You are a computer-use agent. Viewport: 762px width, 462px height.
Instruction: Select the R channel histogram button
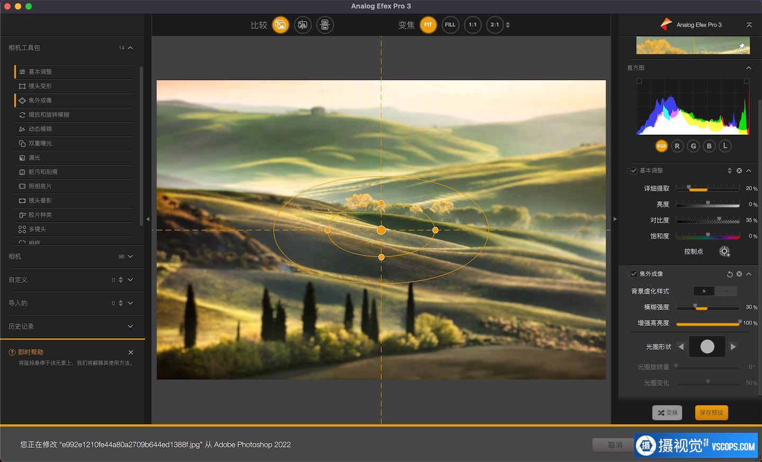pyautogui.click(x=677, y=146)
